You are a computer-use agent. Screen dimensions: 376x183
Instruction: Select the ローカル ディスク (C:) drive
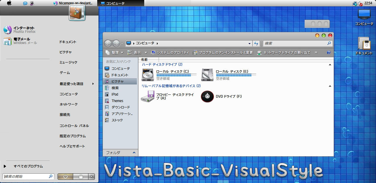click(x=169, y=75)
